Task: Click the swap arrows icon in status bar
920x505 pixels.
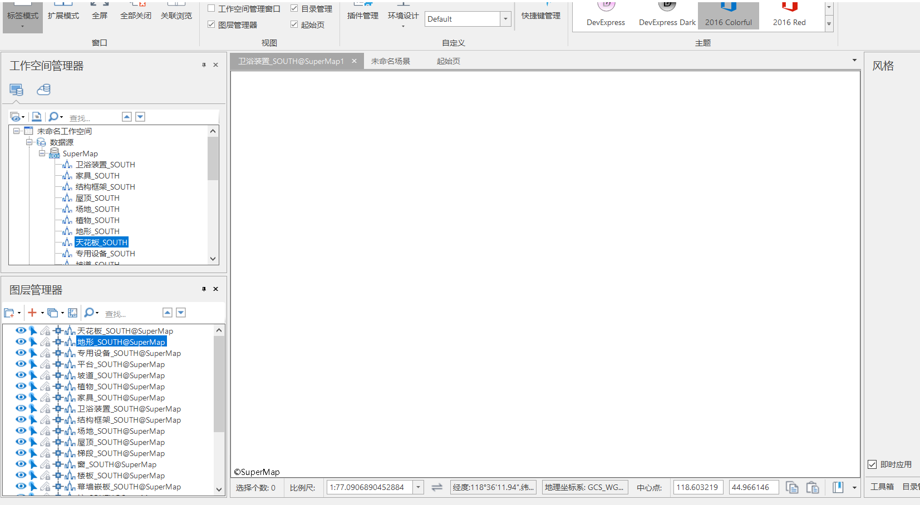Action: point(437,487)
